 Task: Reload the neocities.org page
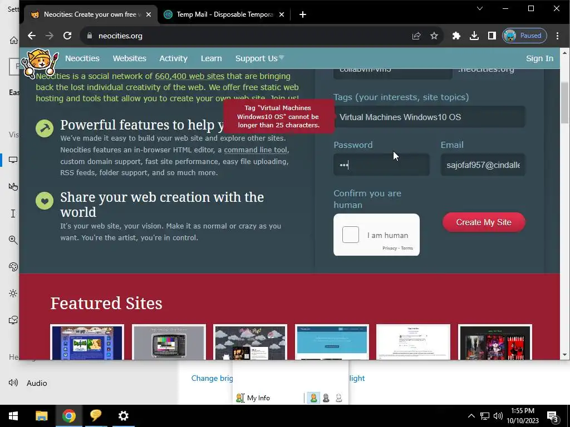[67, 36]
